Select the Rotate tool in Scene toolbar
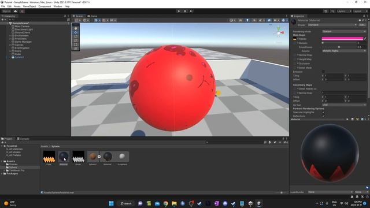Screen dimensions: 370x208 tap(76, 36)
